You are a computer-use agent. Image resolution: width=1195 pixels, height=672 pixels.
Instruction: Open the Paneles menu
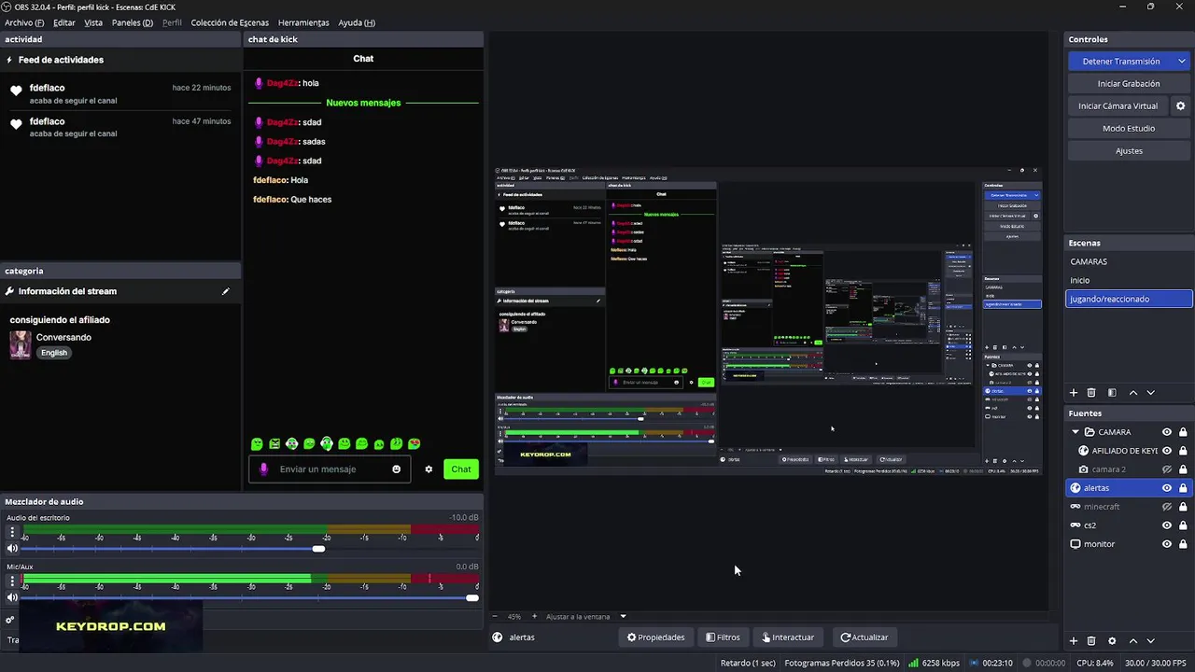pos(132,22)
